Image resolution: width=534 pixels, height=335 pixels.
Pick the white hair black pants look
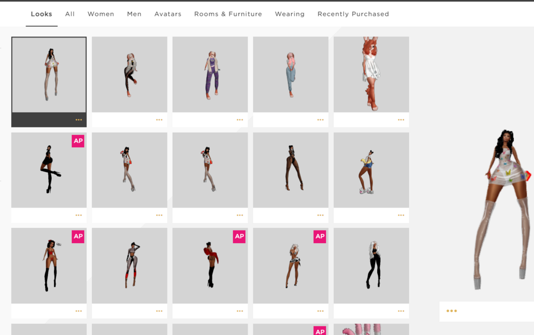pyautogui.click(x=371, y=265)
